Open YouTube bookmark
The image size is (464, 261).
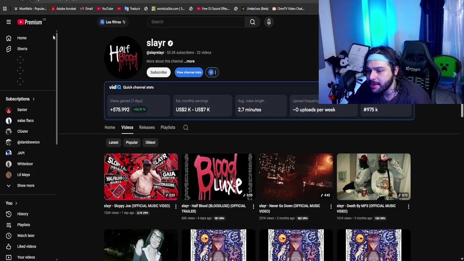(x=104, y=9)
